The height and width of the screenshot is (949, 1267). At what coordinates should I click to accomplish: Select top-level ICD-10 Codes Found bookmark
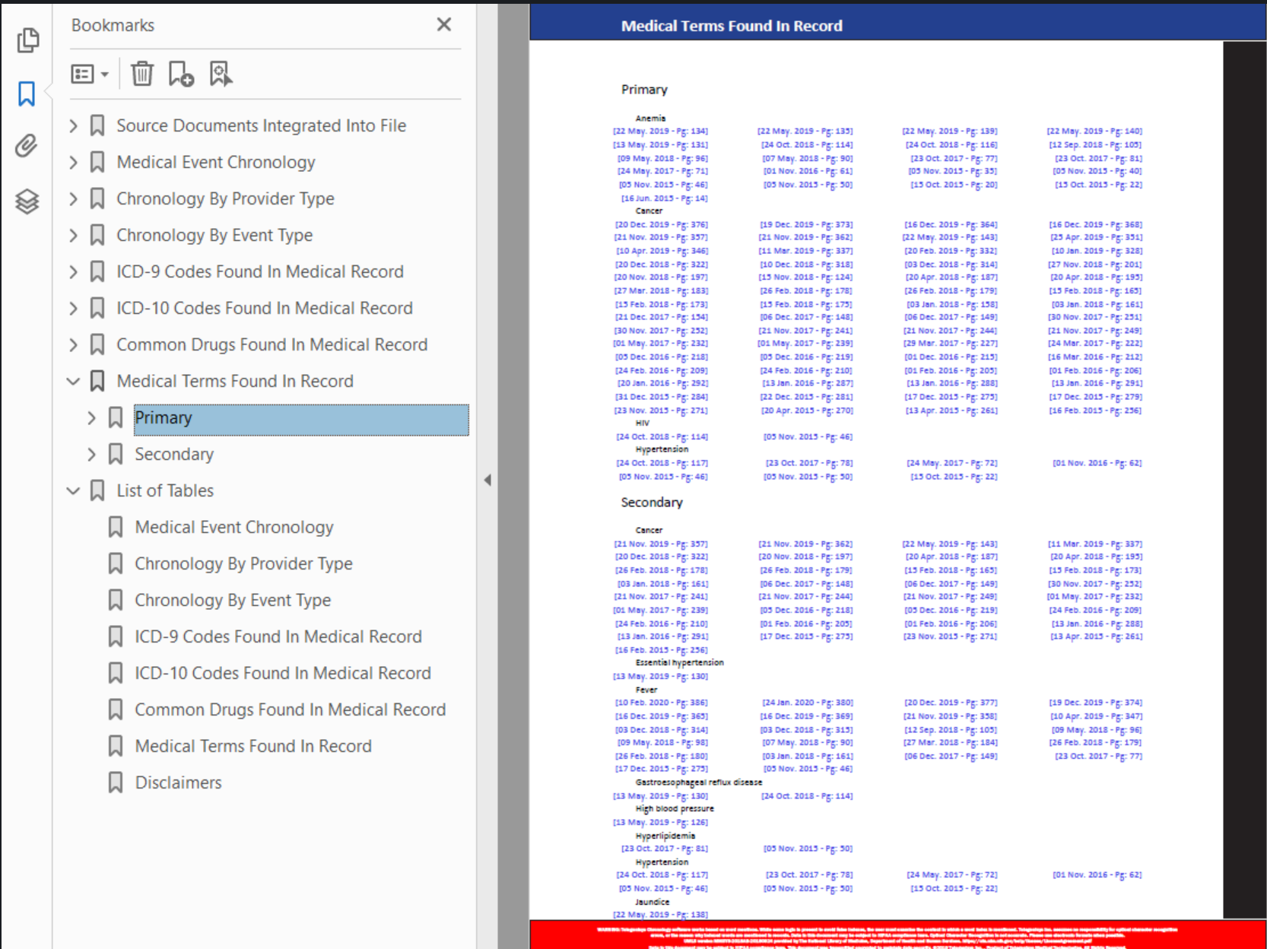[x=265, y=308]
